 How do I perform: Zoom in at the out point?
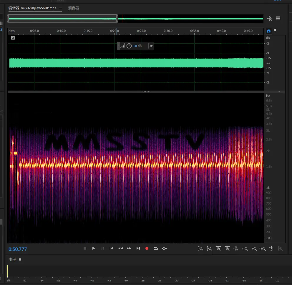point(254,249)
